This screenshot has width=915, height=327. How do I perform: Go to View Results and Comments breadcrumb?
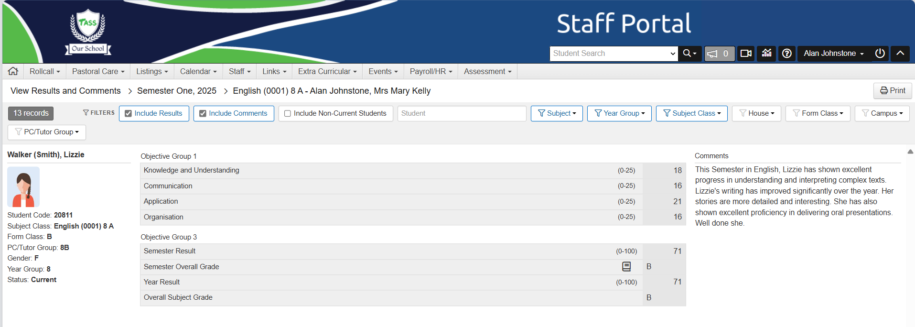click(x=65, y=91)
